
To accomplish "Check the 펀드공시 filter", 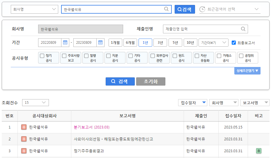I will tap(175, 56).
